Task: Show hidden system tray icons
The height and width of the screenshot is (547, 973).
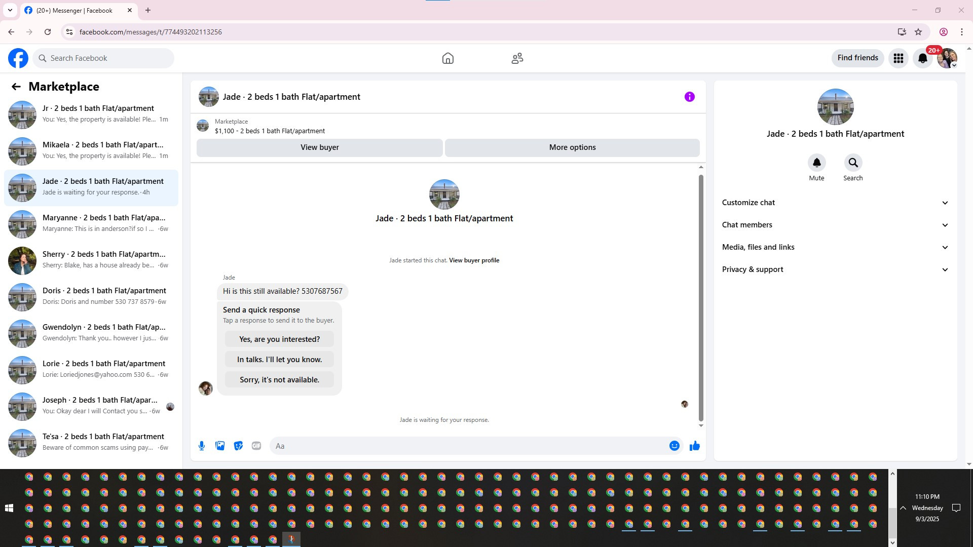Action: pyautogui.click(x=903, y=508)
